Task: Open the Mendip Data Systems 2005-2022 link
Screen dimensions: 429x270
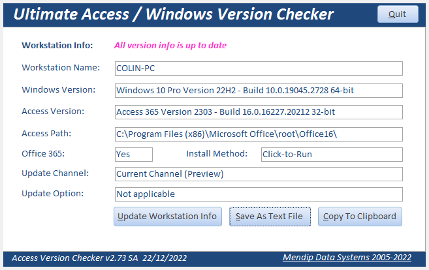Action: (347, 258)
